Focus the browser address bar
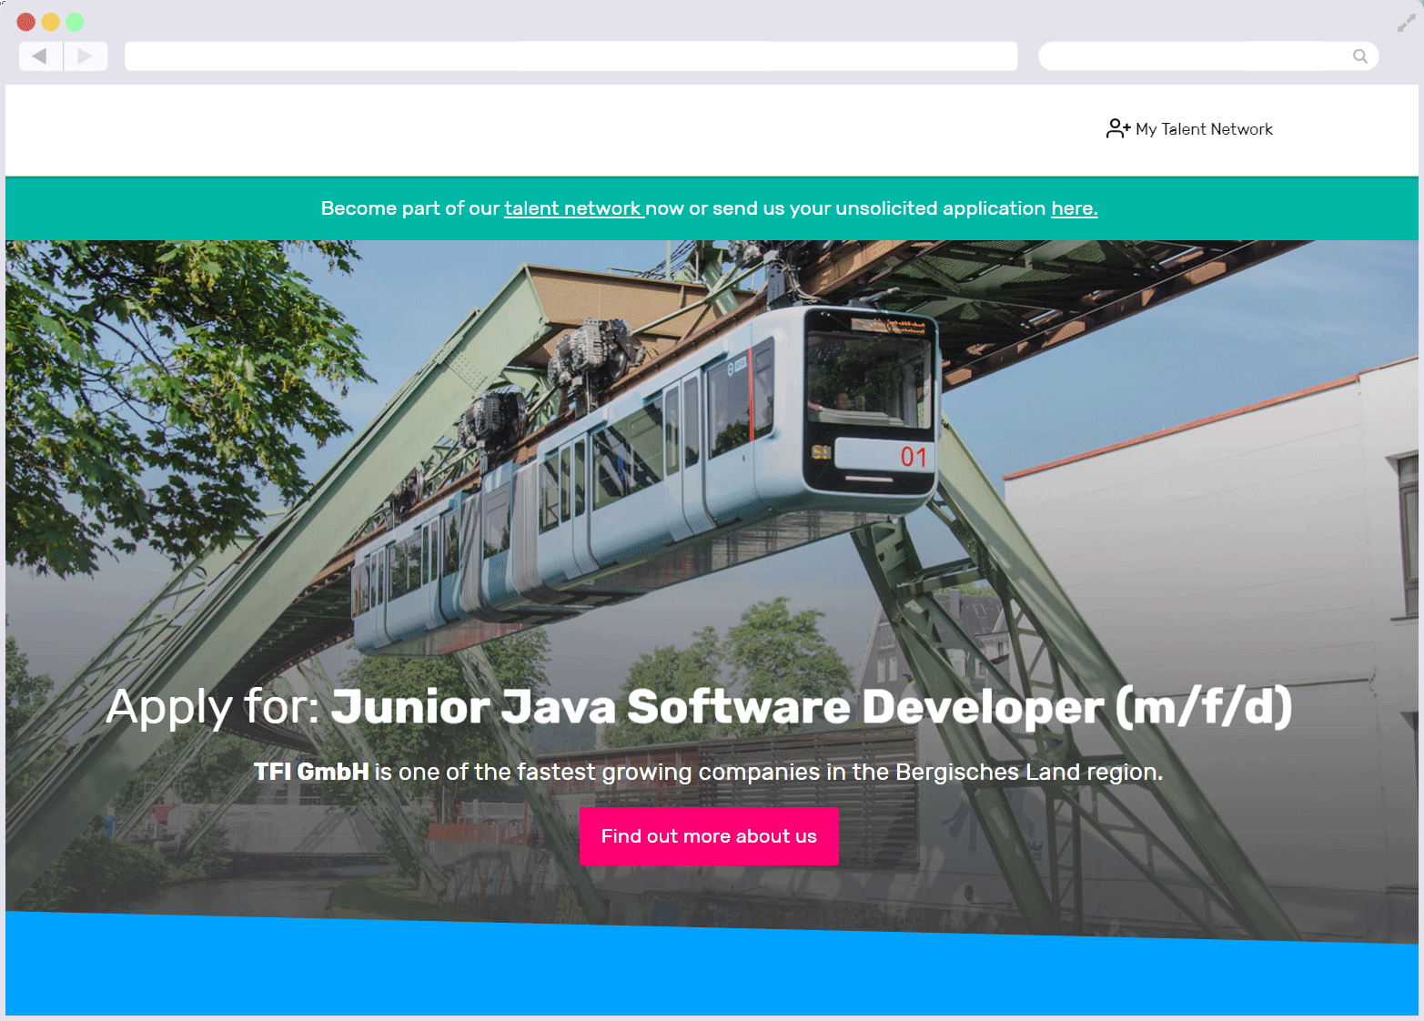Image resolution: width=1424 pixels, height=1021 pixels. pos(571,56)
